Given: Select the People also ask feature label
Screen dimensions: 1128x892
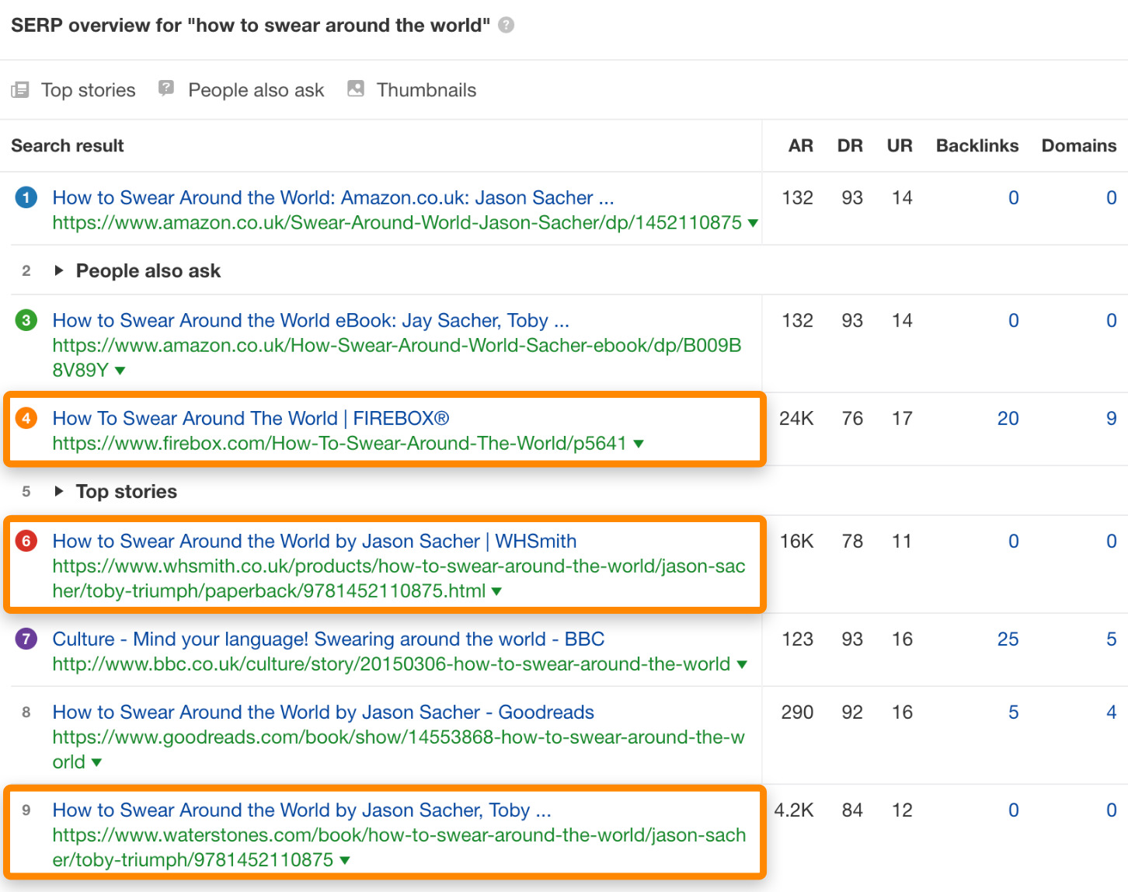Looking at the screenshot, I should tap(256, 90).
